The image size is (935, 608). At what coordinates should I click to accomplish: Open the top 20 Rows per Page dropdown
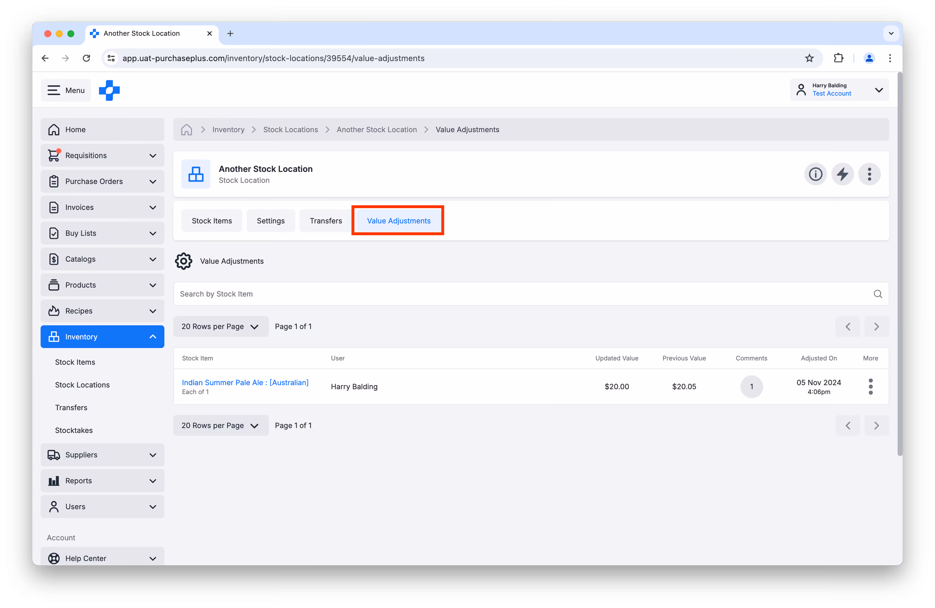point(220,326)
